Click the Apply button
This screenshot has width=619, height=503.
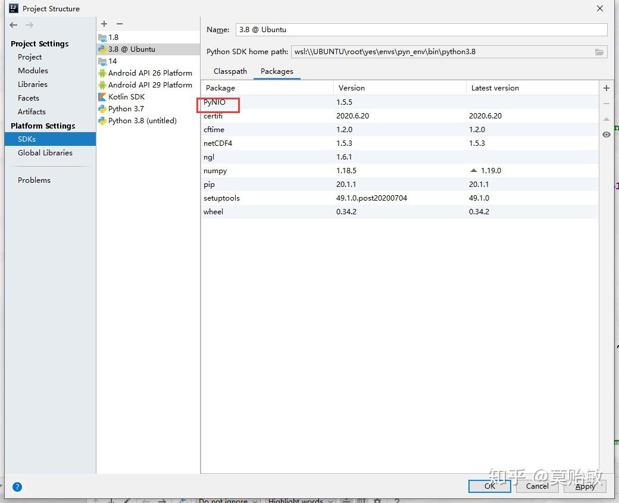click(584, 486)
